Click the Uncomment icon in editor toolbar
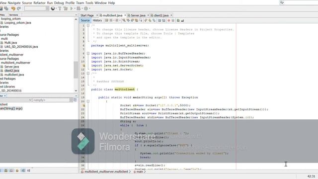Viewport: 318px width, 179px height. (182, 20)
